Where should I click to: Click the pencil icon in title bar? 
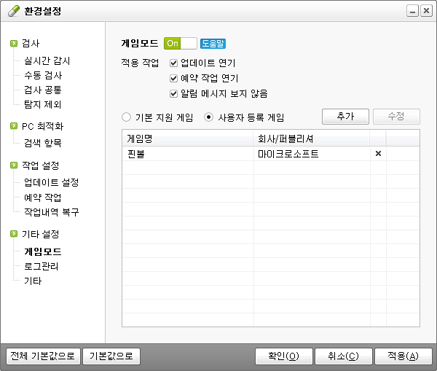coord(11,11)
